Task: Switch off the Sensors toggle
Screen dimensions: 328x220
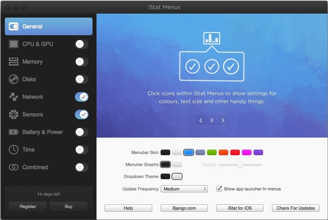Action: 82,114
